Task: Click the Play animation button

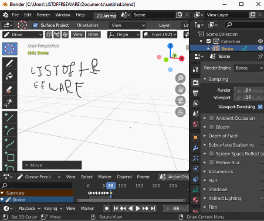Action: click(138, 209)
